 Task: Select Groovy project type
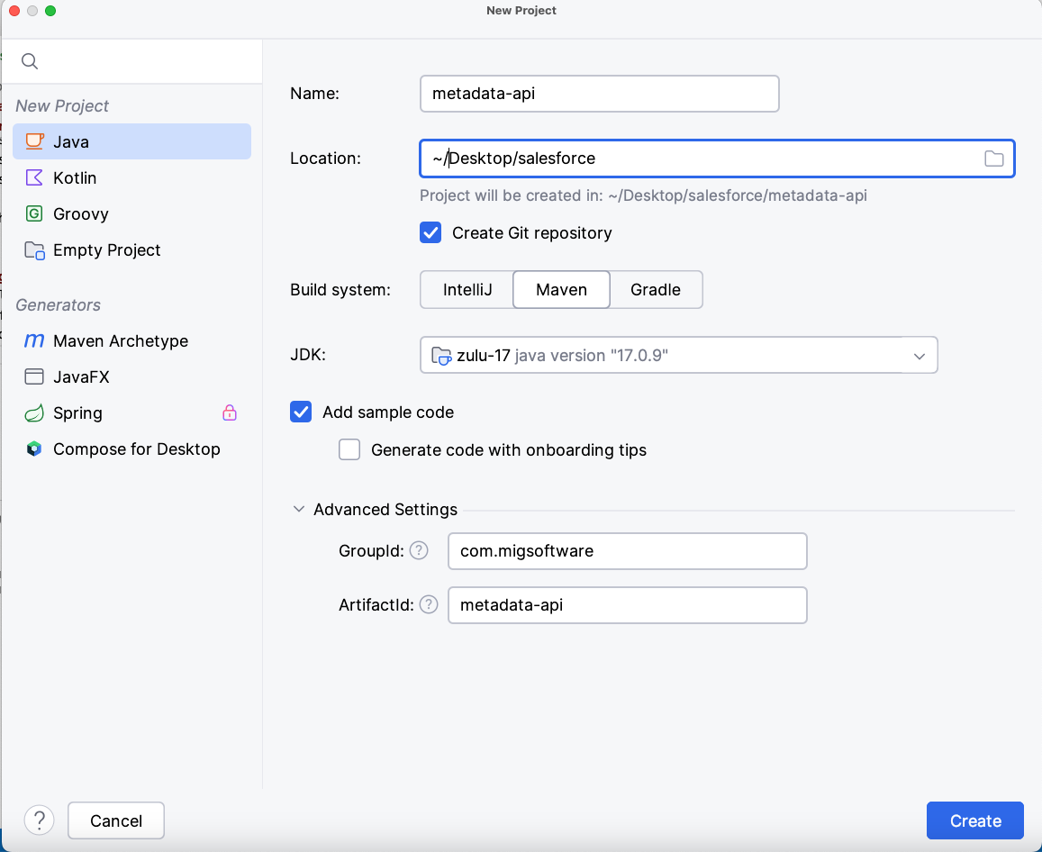coord(131,213)
